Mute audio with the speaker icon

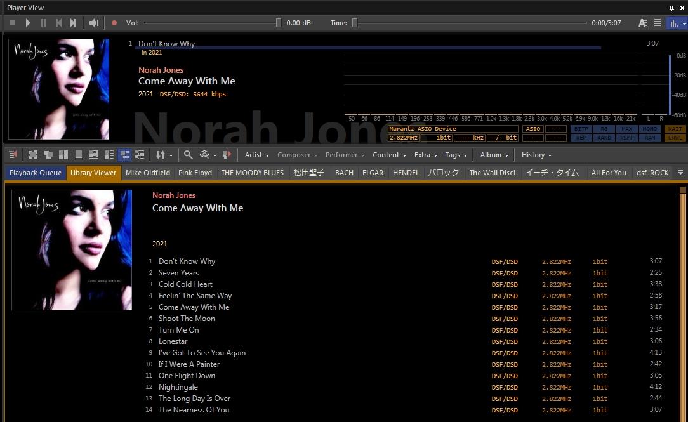coord(94,23)
